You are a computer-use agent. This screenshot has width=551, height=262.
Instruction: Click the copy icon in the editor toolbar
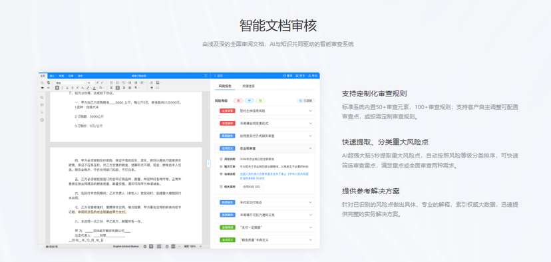tap(42, 83)
